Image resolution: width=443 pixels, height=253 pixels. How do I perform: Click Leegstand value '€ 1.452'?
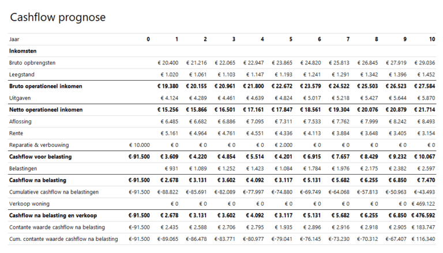tap(426, 74)
